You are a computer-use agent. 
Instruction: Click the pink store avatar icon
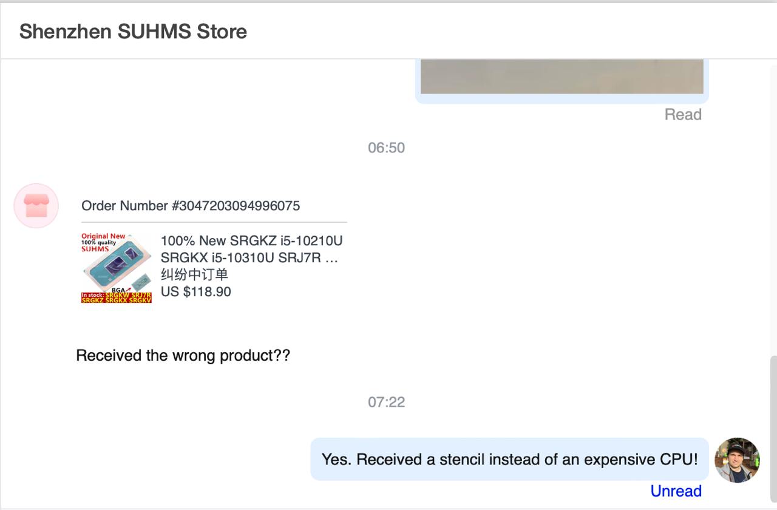(36, 206)
